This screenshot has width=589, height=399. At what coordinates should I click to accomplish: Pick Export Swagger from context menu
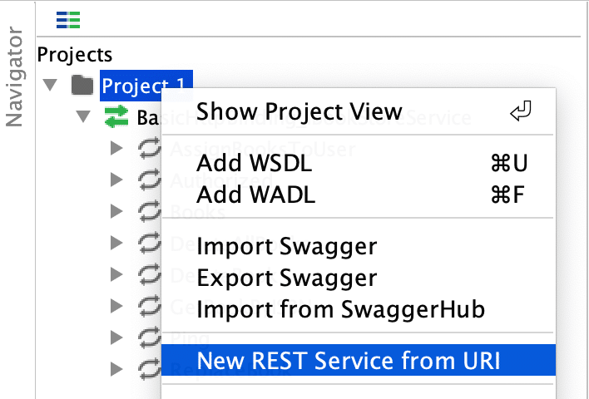286,278
